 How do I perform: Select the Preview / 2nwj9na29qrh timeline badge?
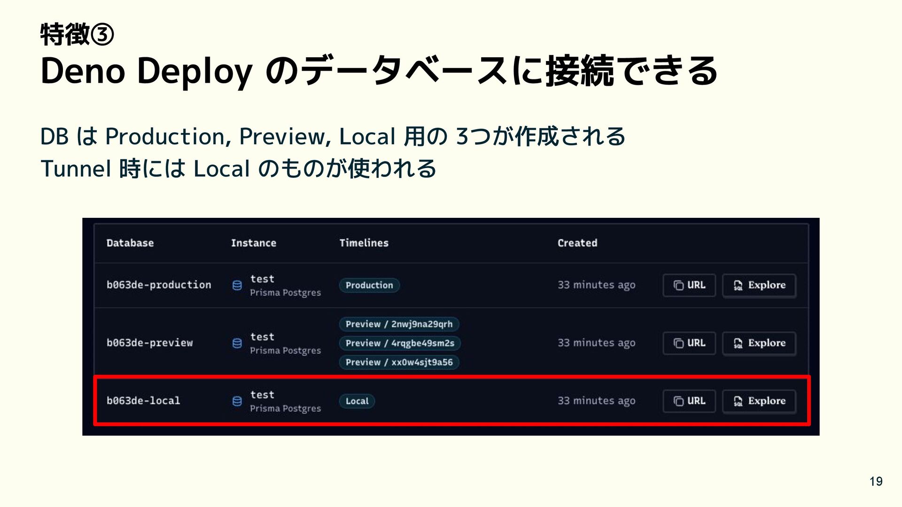point(399,324)
